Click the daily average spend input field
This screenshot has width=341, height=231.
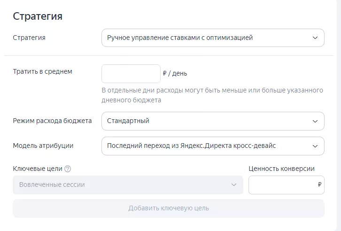131,74
